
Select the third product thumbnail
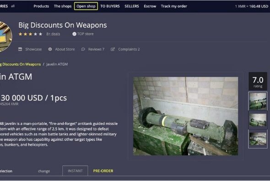[258, 139]
